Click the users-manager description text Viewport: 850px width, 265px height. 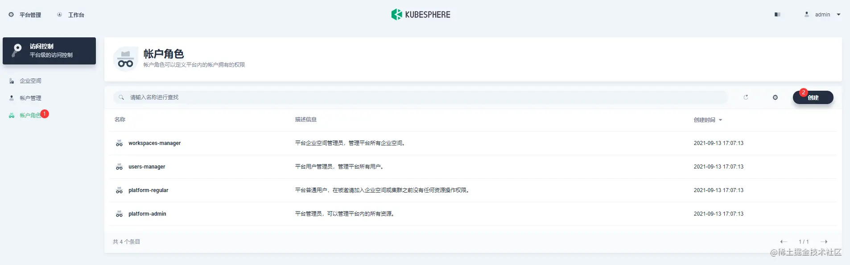340,167
